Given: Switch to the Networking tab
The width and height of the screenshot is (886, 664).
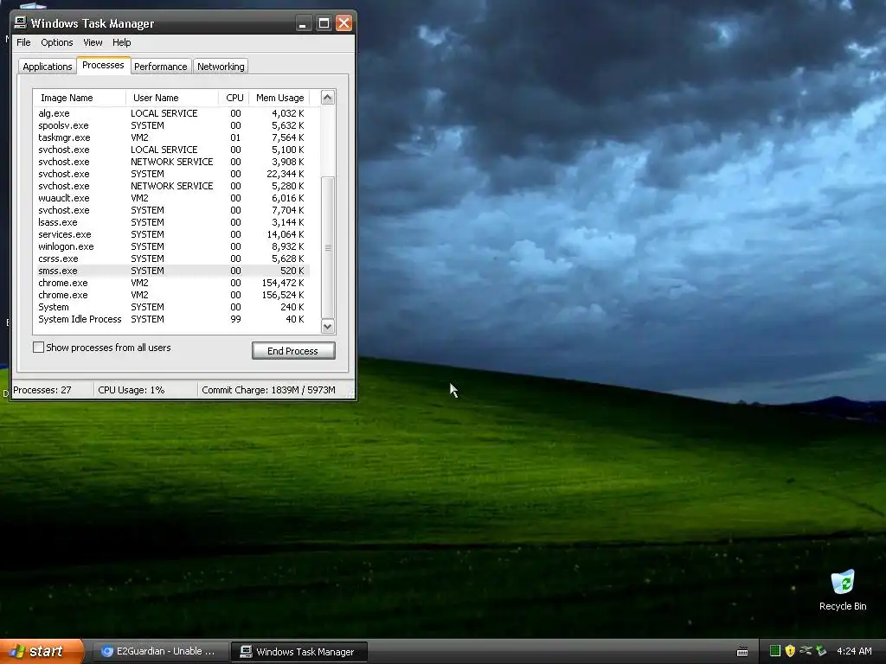Looking at the screenshot, I should (x=221, y=67).
